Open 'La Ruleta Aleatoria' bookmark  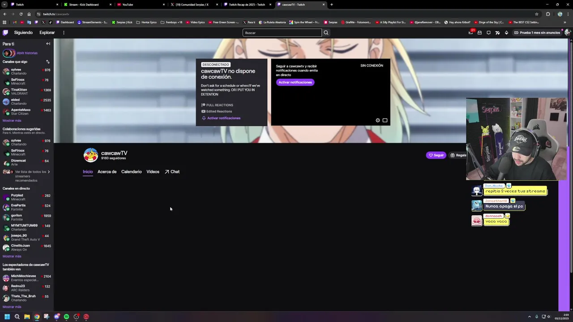273,22
